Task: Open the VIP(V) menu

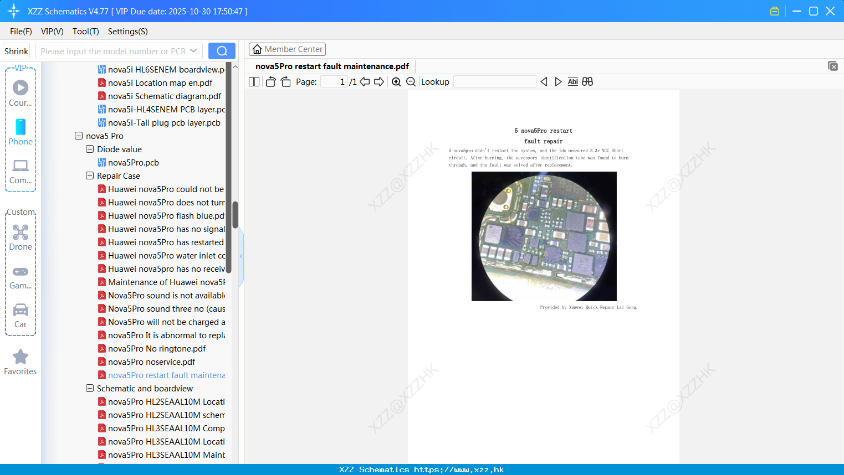Action: point(52,32)
